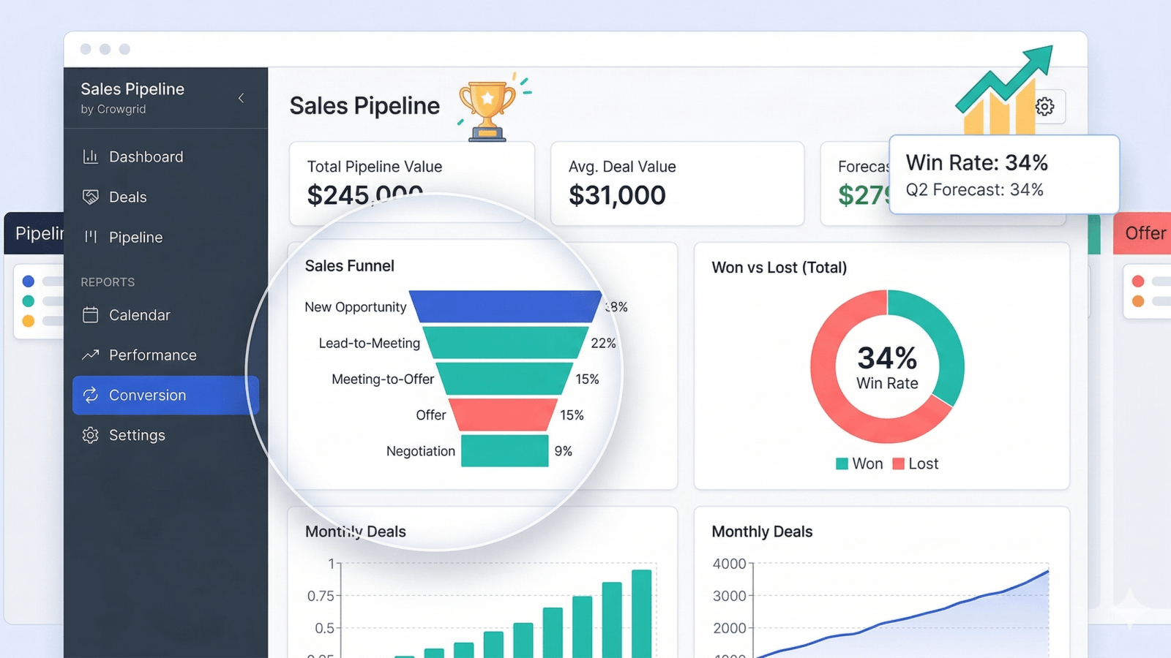Viewport: 1171px width, 658px height.
Task: Open the Calendar report
Action: click(x=165, y=315)
